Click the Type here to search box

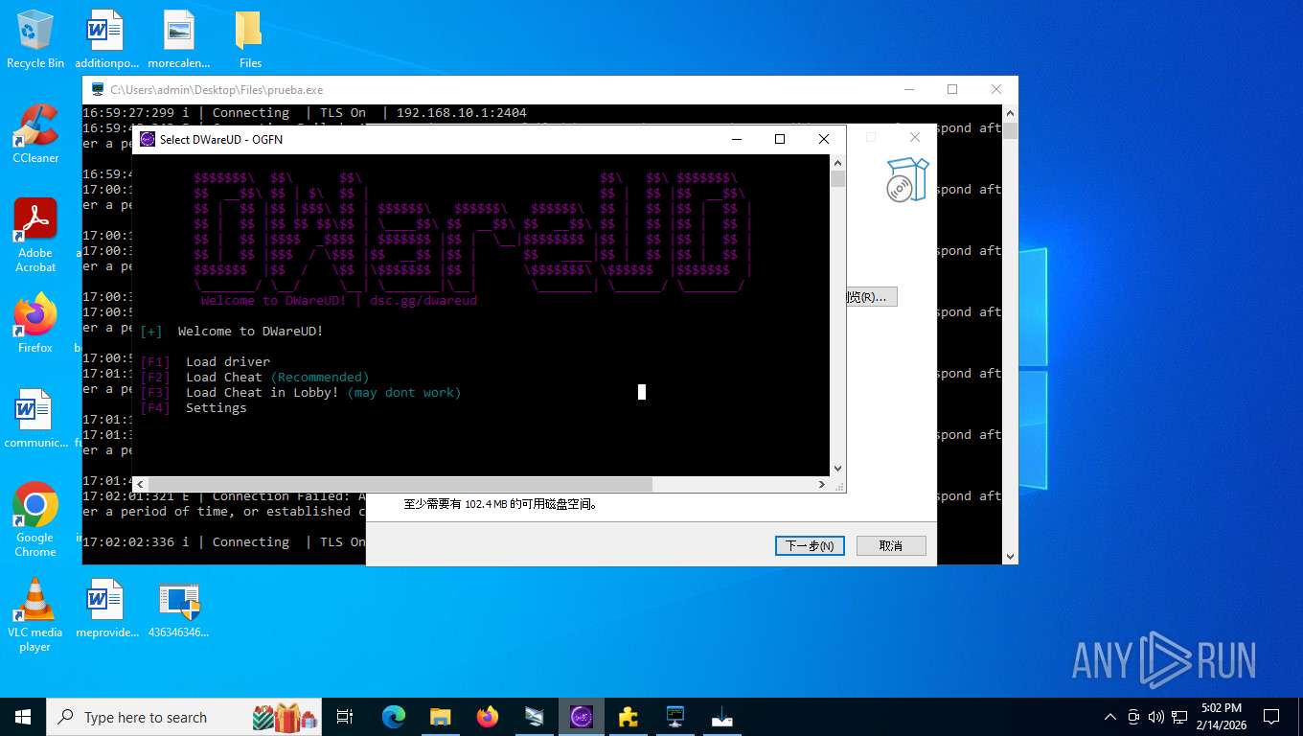pos(182,717)
